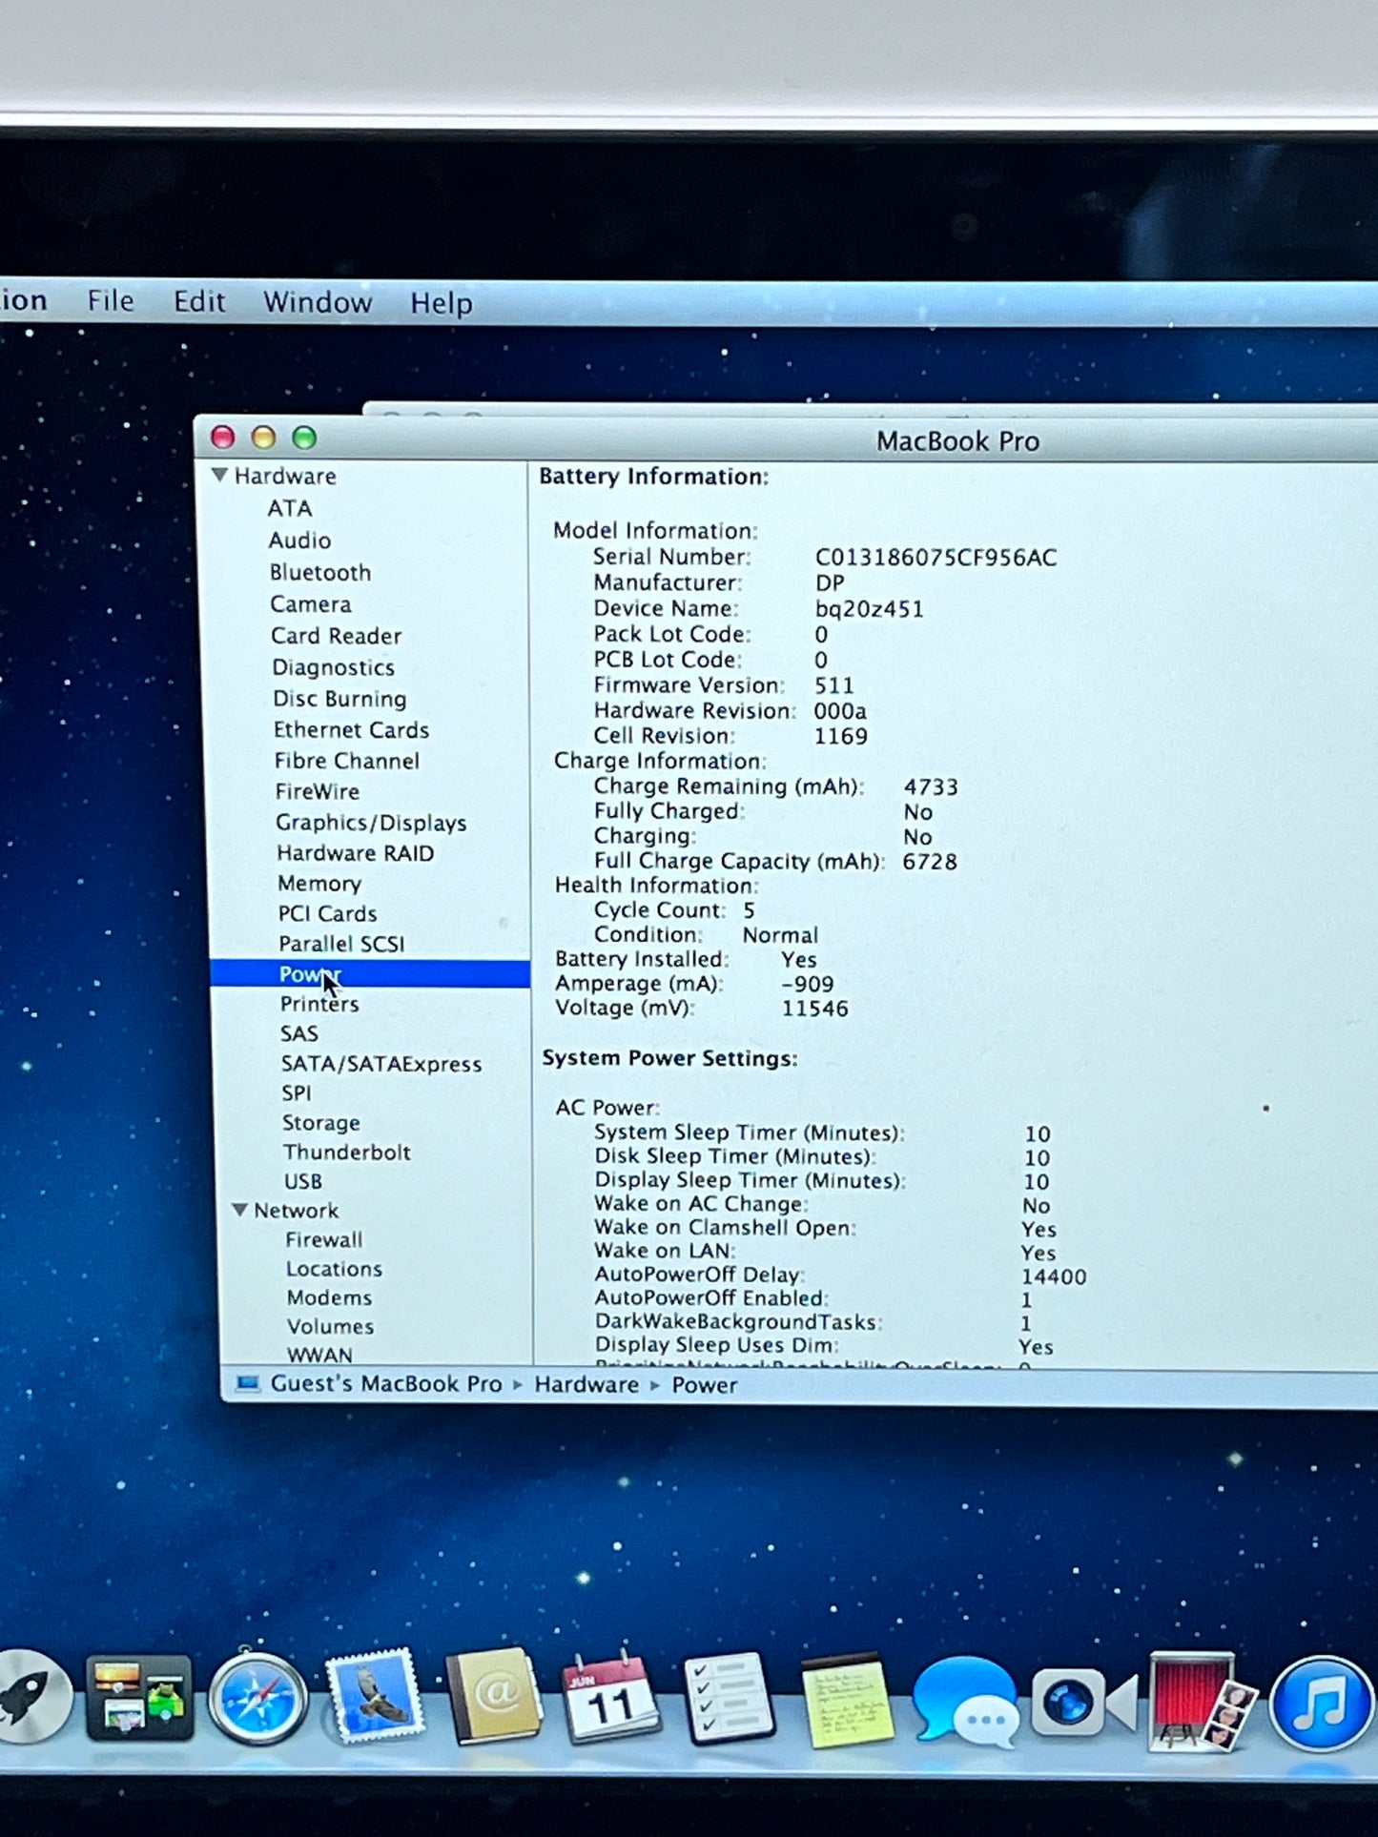Show FireWire details
The height and width of the screenshot is (1837, 1378).
(318, 791)
